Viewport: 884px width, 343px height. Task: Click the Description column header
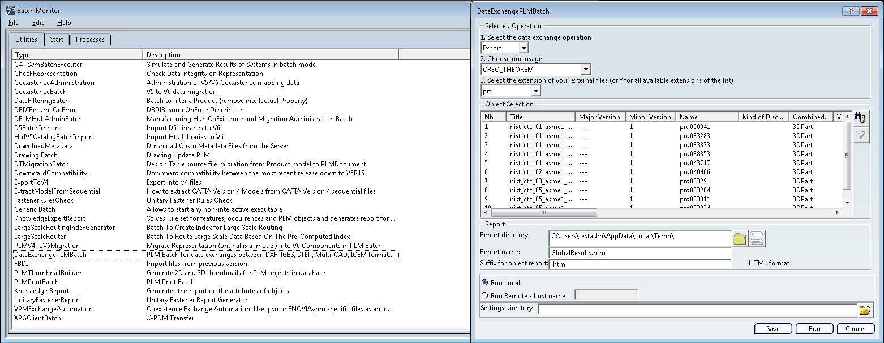click(271, 54)
